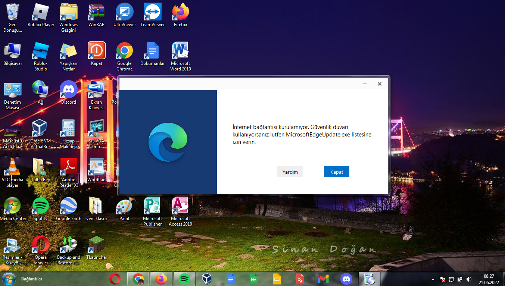Select the Denetim Masası desktop icon
This screenshot has width=505, height=286.
(13, 95)
